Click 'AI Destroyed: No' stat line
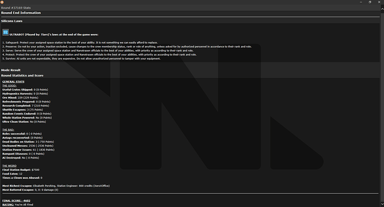This screenshot has width=384, height=207. tap(21, 158)
